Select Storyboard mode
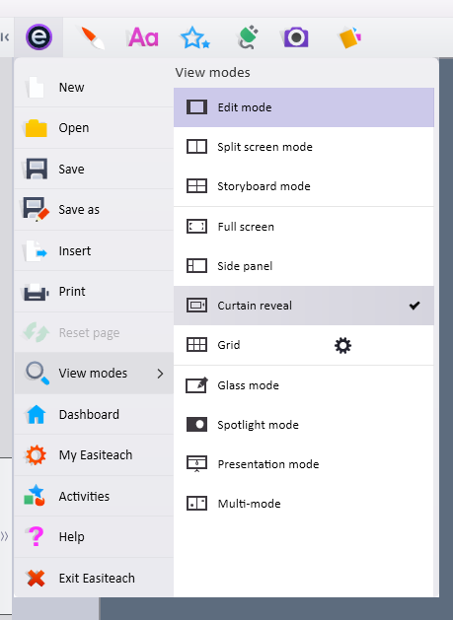Viewport: 453px width, 620px height. (304, 186)
